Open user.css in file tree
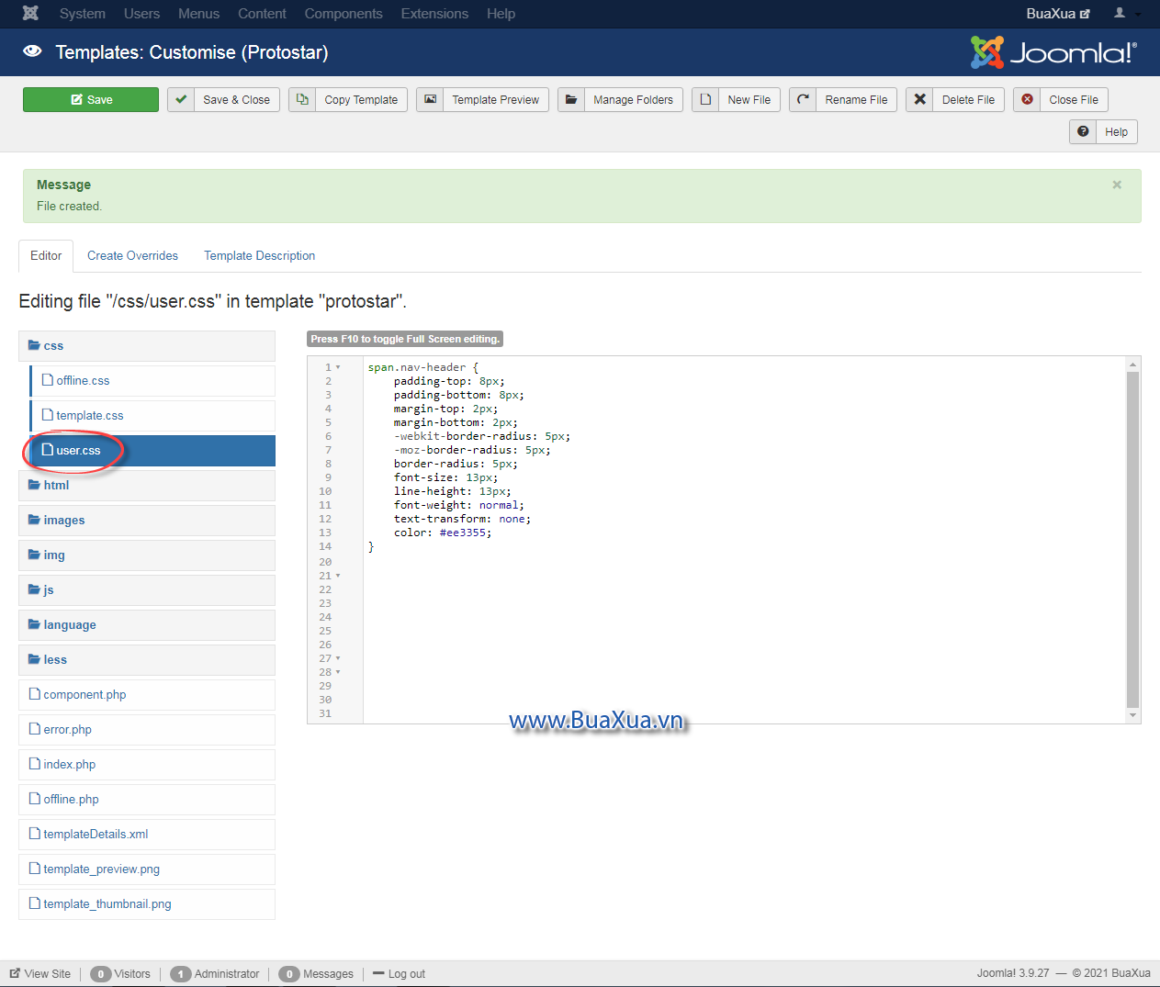This screenshot has height=987, width=1160. pyautogui.click(x=152, y=451)
